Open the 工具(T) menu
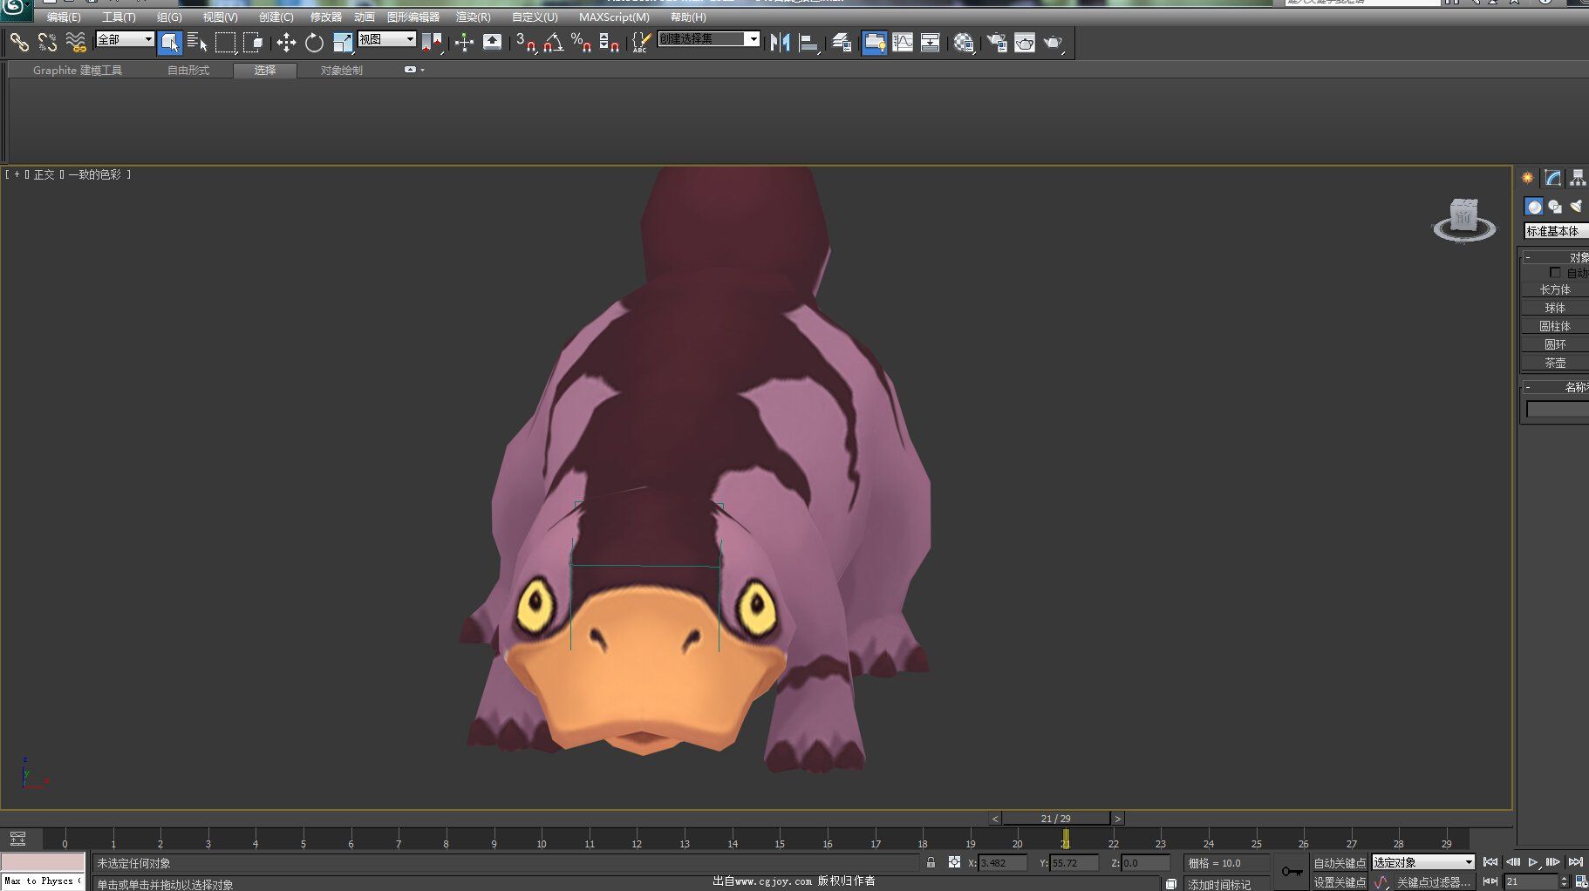Viewport: 1589px width, 891px height. 119,17
